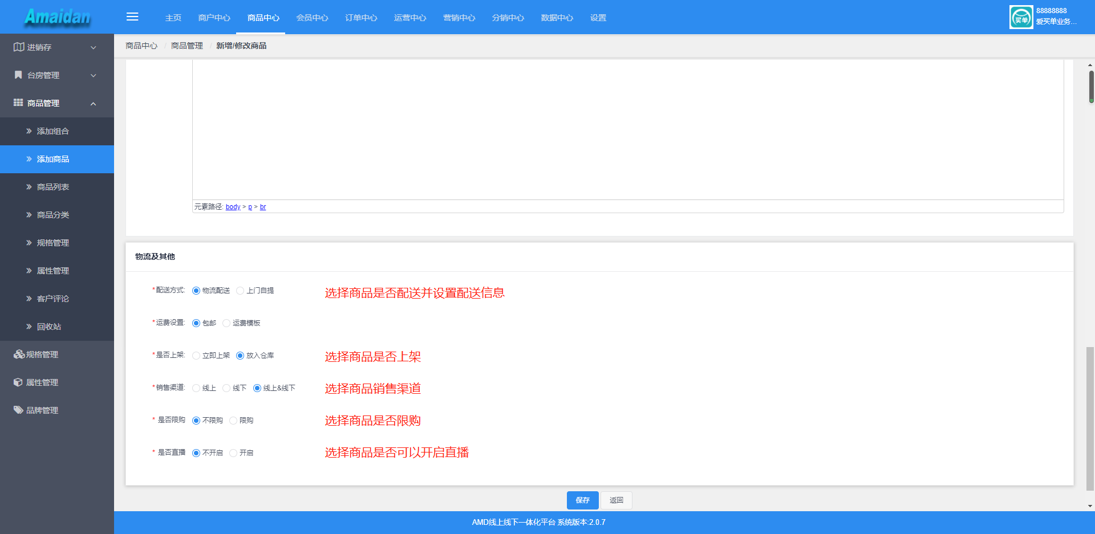
Task: Open 商品列表 sidebar item
Action: click(x=57, y=187)
